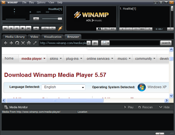Open the View menu
The height and width of the screenshot is (135, 175).
click(51, 3)
